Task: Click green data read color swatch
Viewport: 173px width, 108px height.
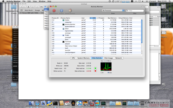Action: point(95,68)
